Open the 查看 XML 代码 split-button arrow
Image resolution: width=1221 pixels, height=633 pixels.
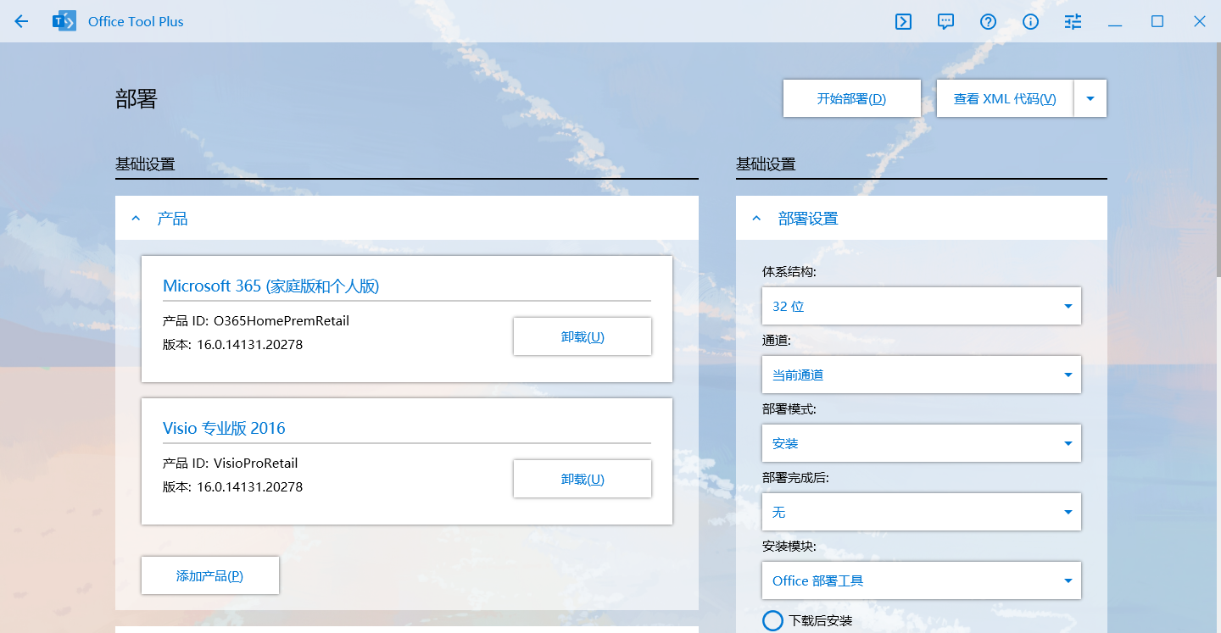1090,97
